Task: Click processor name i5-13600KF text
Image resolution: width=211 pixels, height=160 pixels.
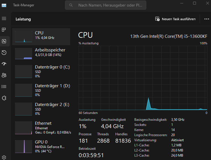Action: point(169,36)
